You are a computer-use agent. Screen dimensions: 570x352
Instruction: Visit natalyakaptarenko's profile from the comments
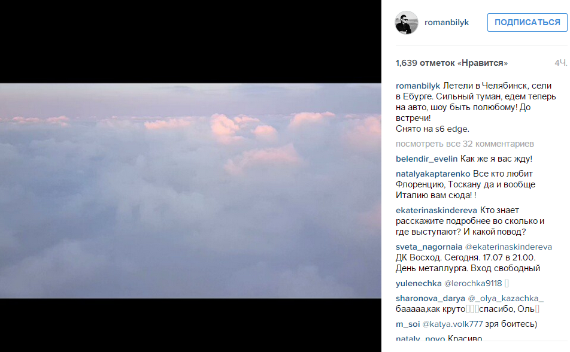(432, 174)
